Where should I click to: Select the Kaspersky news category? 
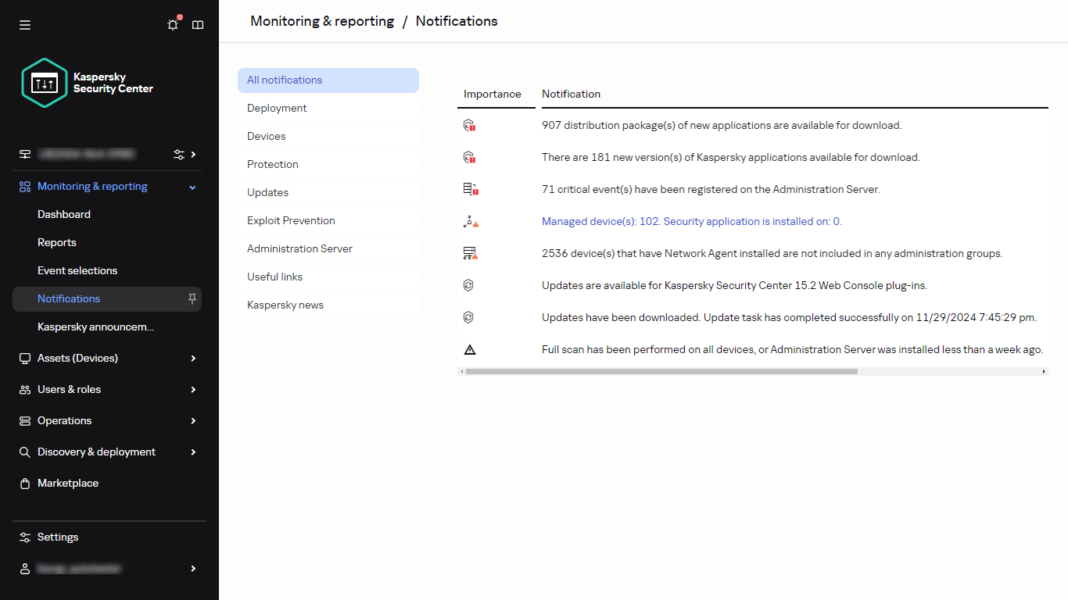(285, 305)
